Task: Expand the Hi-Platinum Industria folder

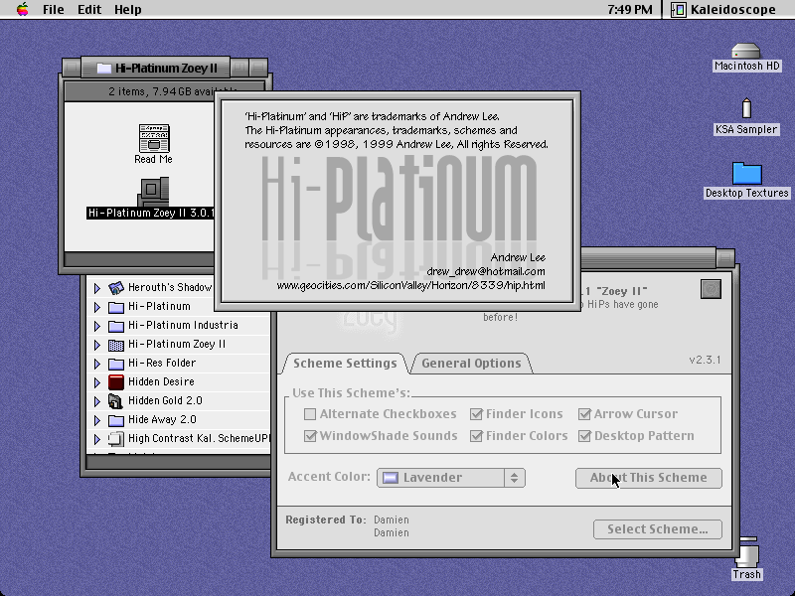Action: pyautogui.click(x=96, y=326)
